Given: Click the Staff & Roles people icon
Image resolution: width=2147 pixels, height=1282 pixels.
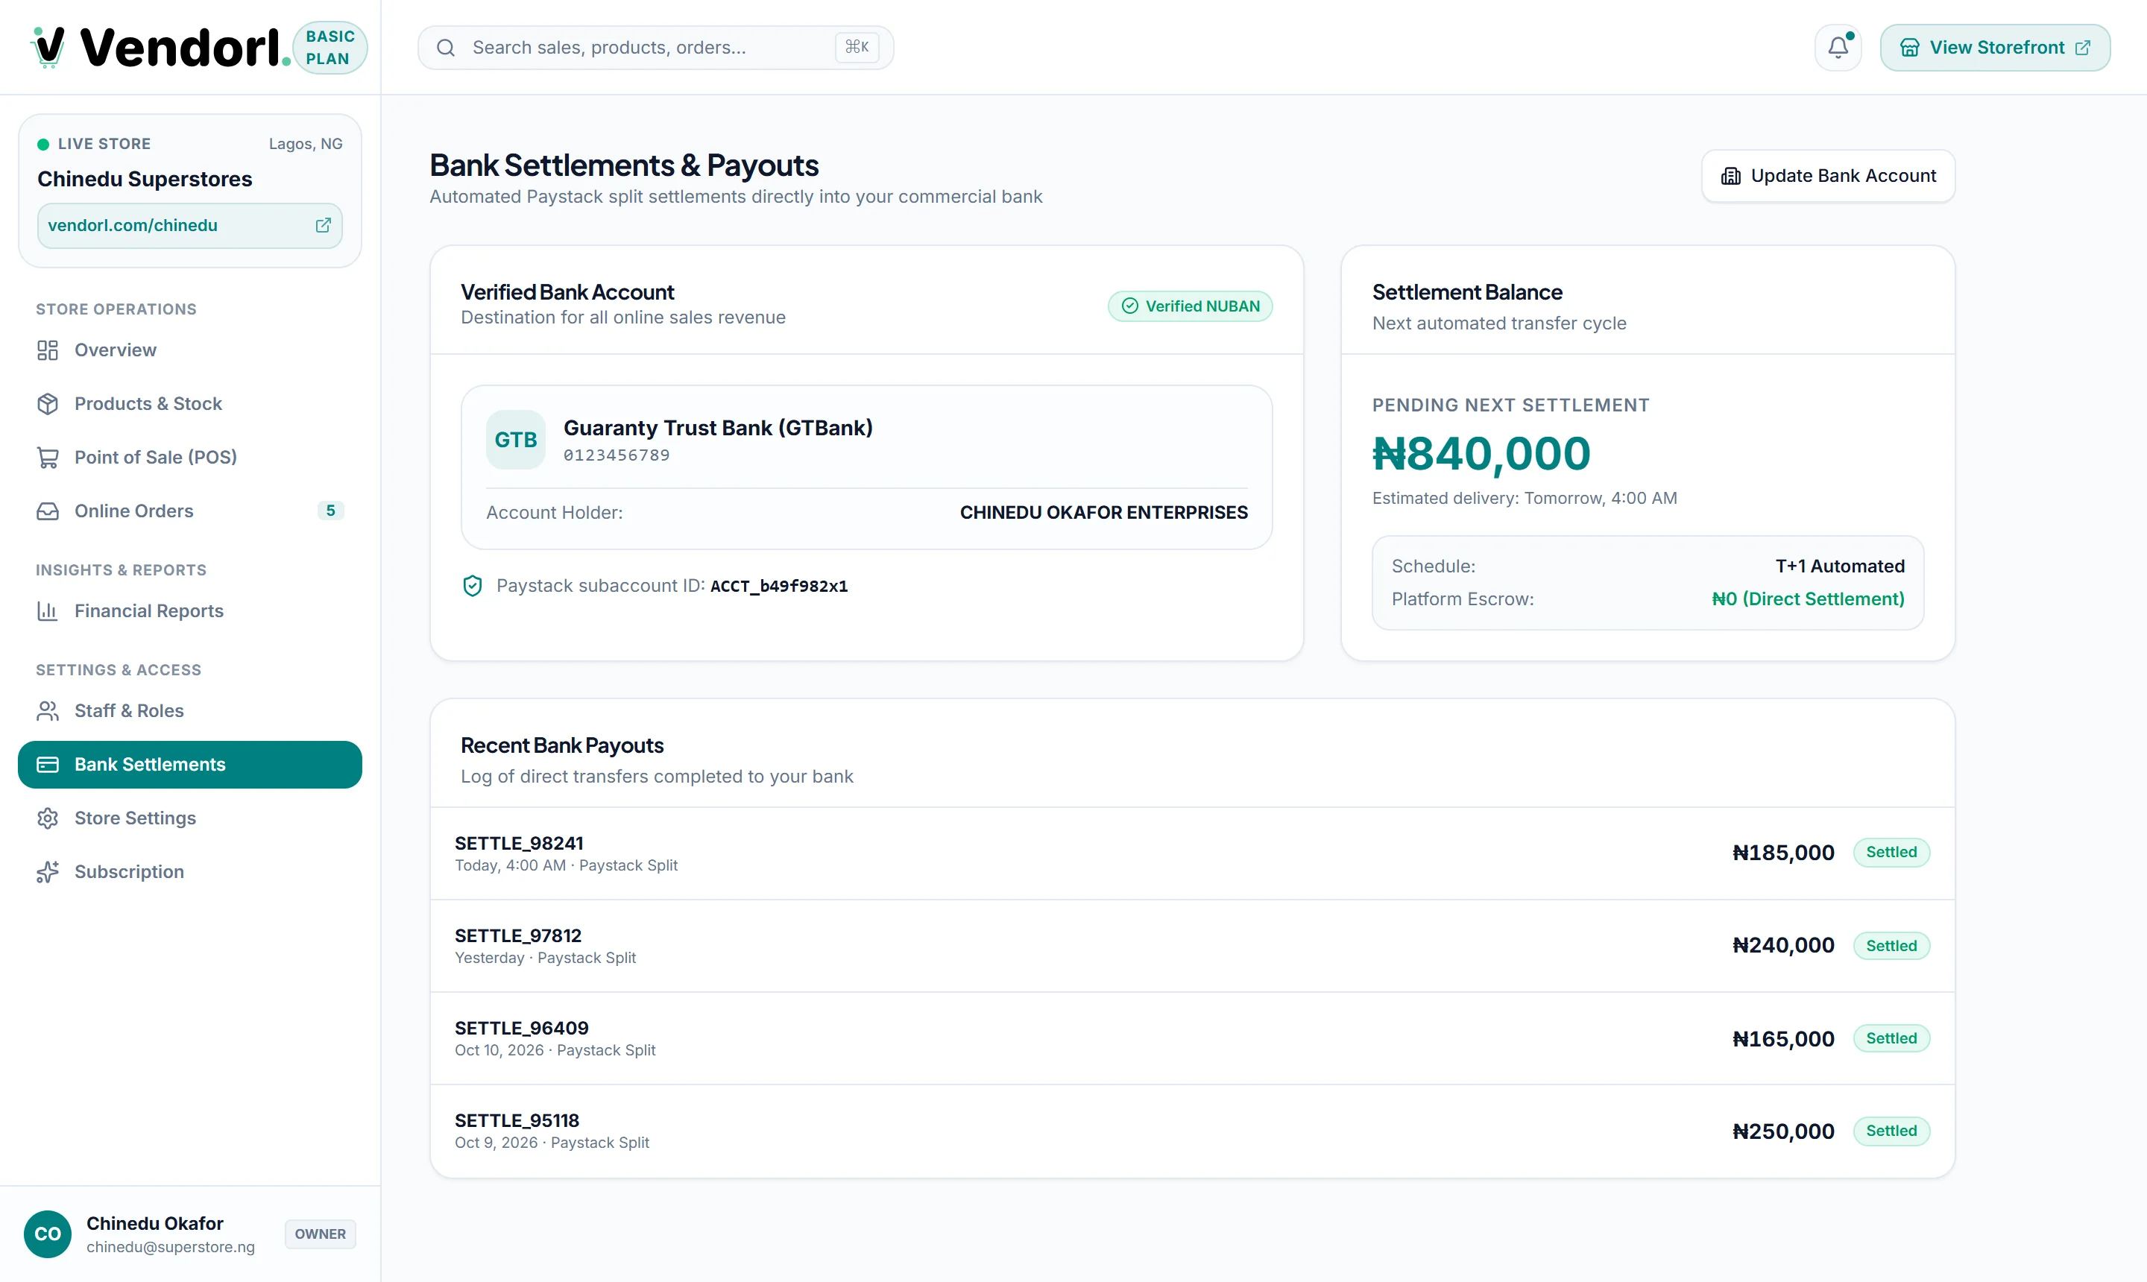Looking at the screenshot, I should coord(48,711).
